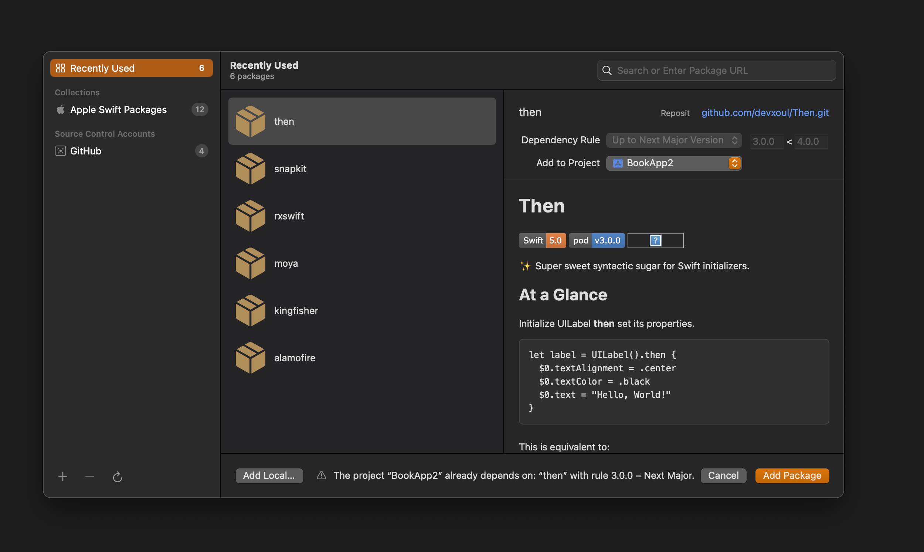
Task: Select the kingfisher package
Action: (362, 310)
